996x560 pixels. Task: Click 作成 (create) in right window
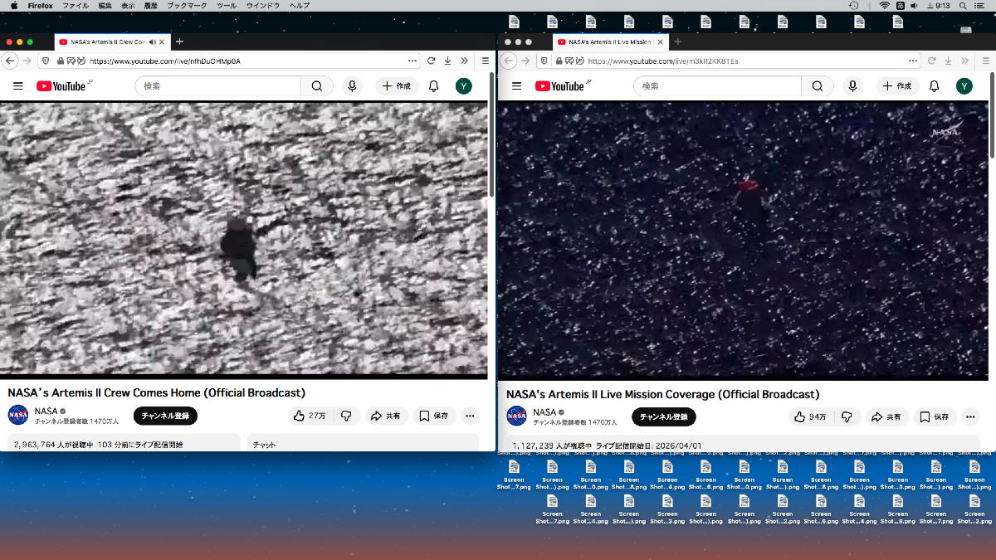[896, 86]
